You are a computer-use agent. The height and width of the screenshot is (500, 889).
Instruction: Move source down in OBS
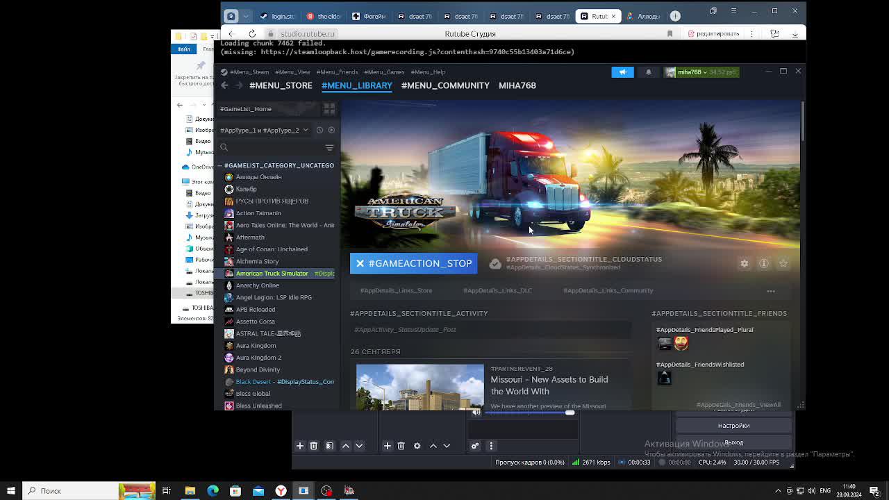pyautogui.click(x=447, y=446)
